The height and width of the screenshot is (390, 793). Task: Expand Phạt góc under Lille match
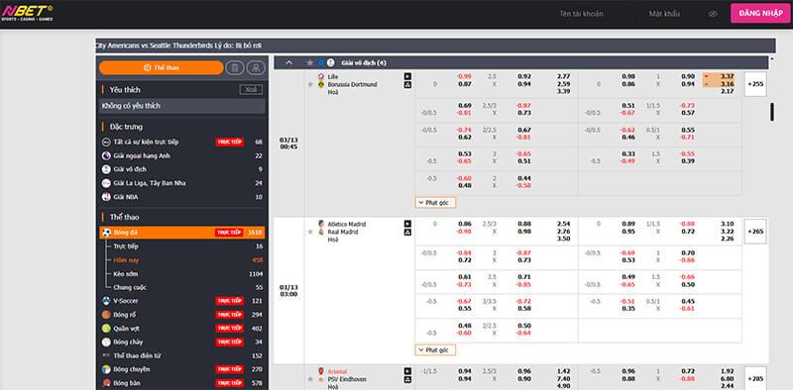point(435,203)
